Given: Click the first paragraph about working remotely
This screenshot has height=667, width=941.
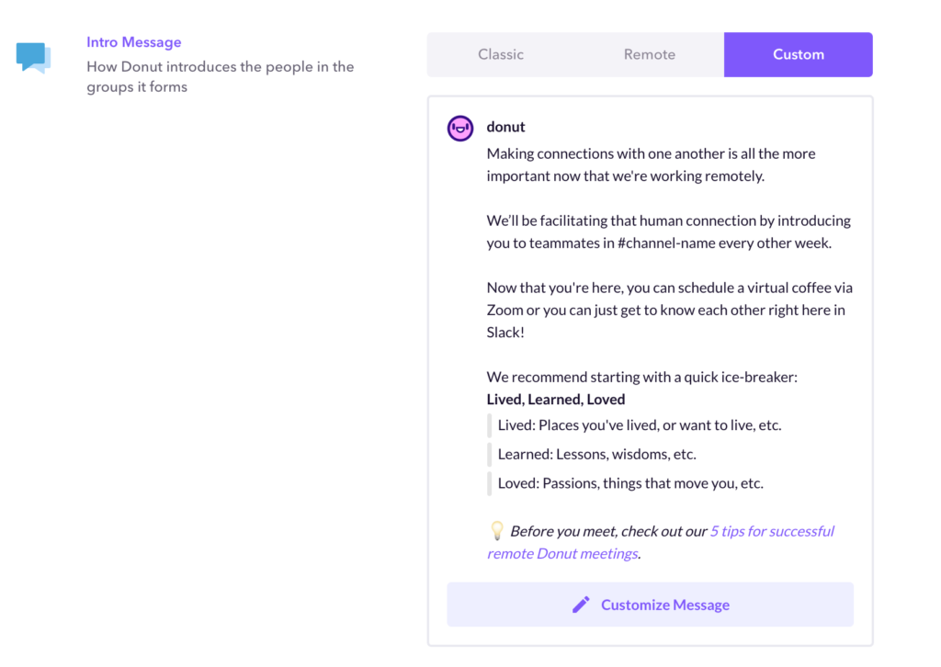Looking at the screenshot, I should click(652, 165).
